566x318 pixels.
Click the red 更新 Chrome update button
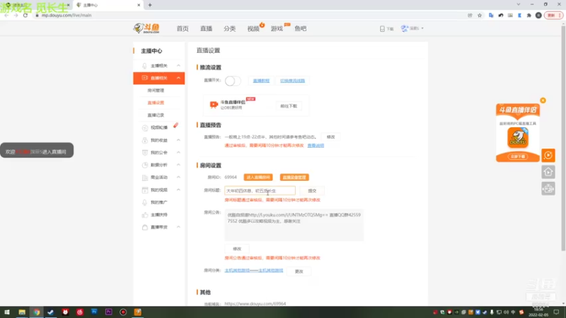(553, 15)
